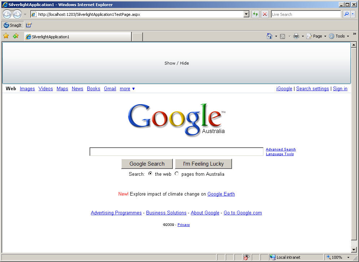Open the Advanced Search link
Image resolution: width=359 pixels, height=262 pixels.
281,149
